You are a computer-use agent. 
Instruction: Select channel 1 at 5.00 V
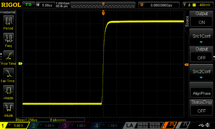pyautogui.click(x=14, y=125)
